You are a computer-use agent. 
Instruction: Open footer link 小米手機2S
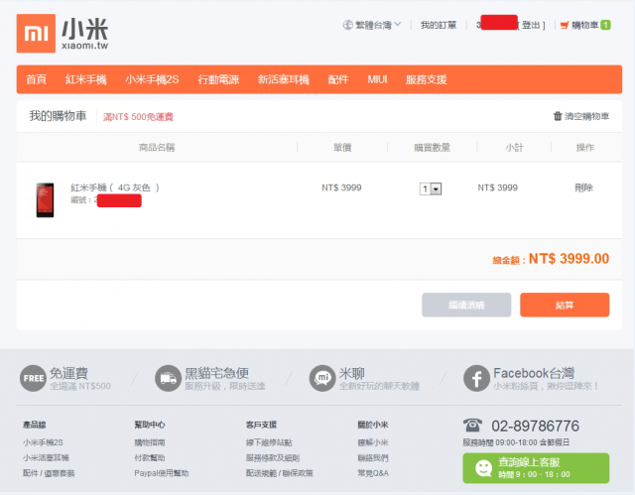point(43,442)
